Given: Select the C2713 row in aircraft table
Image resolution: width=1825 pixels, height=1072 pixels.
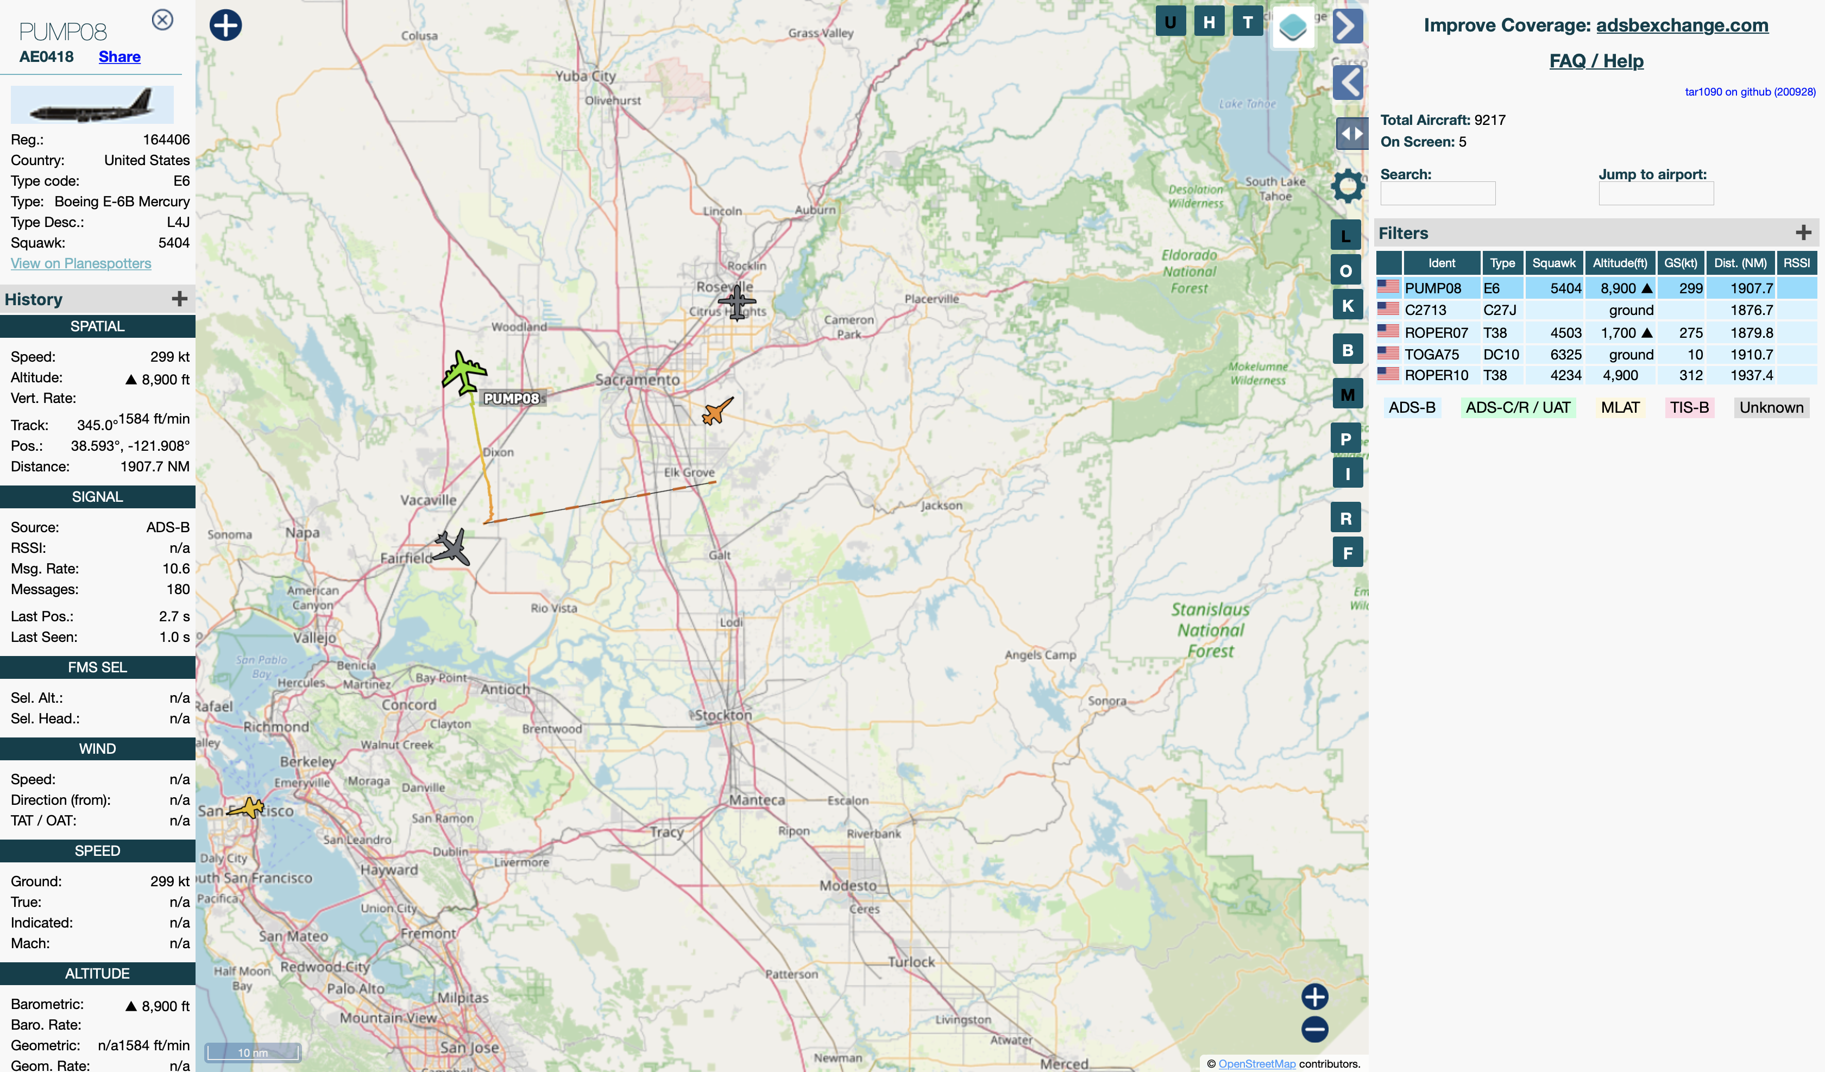Looking at the screenshot, I should tap(1596, 310).
